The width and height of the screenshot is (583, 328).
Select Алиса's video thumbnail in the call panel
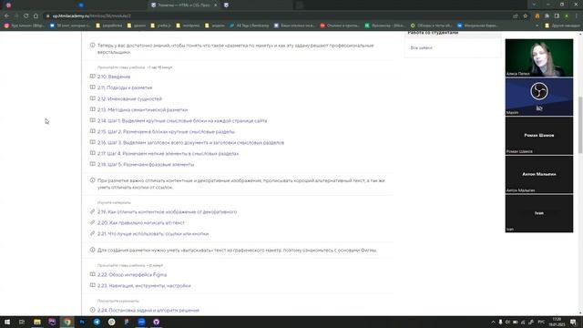[539, 58]
